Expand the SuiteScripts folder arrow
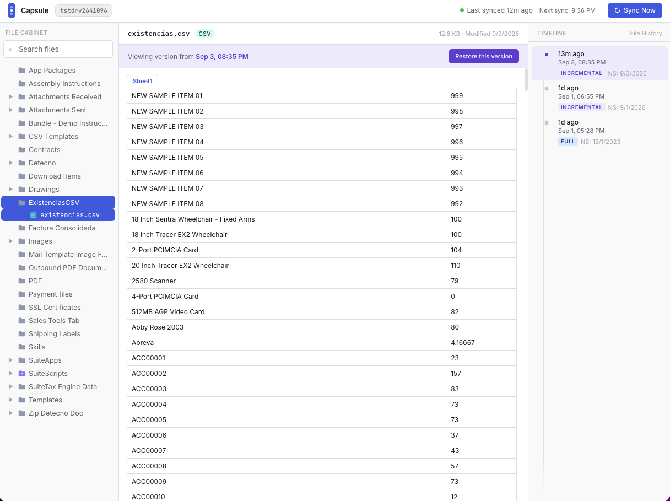 point(11,374)
